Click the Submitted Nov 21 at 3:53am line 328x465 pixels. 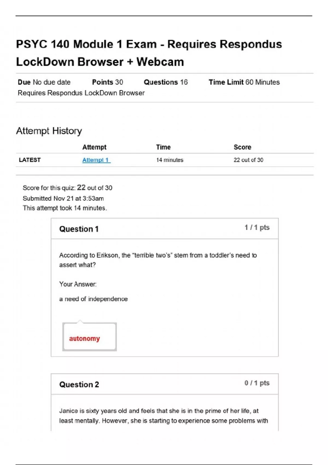click(x=63, y=198)
